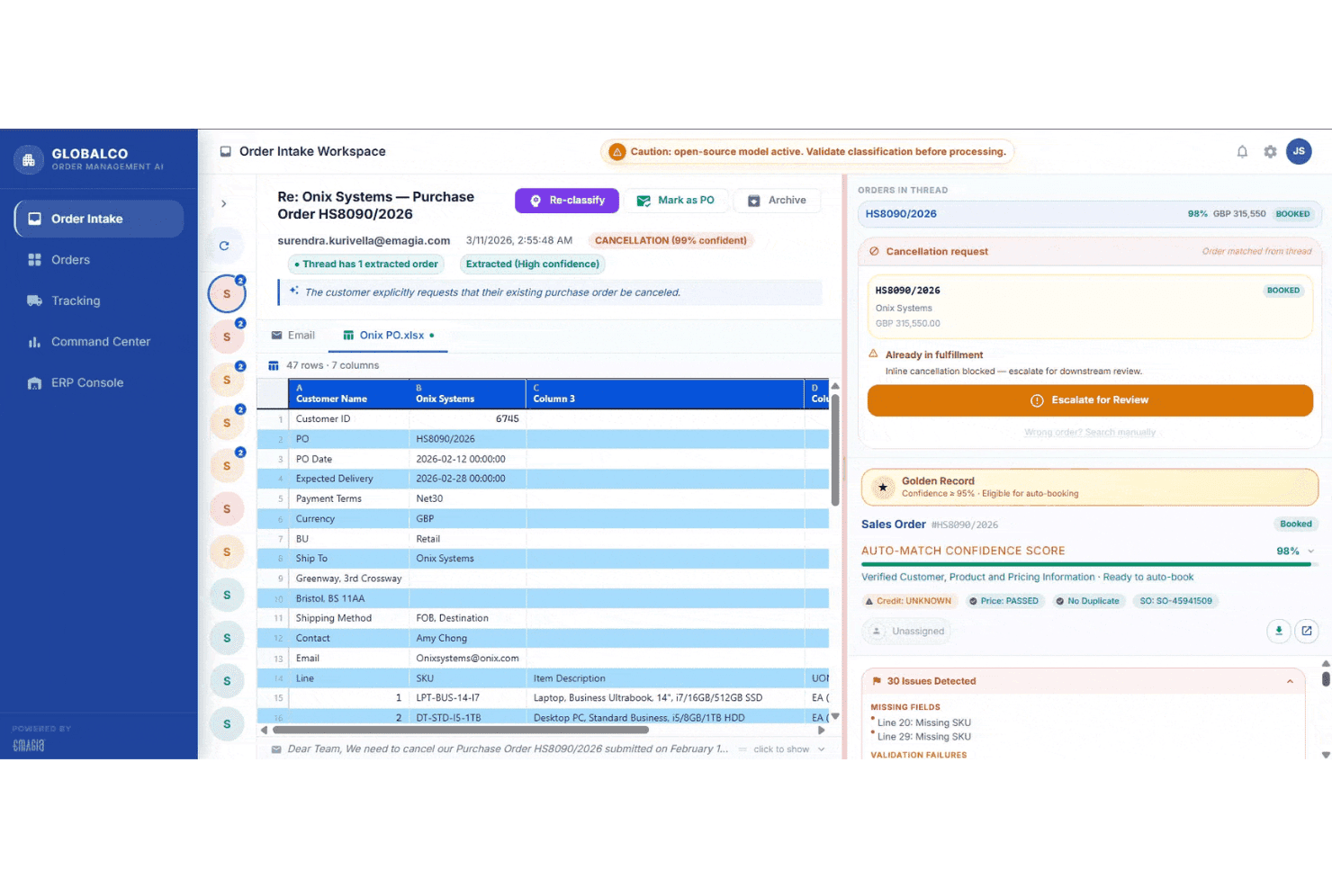The width and height of the screenshot is (1332, 888).
Task: Click the JS user avatar
Action: (x=1299, y=151)
